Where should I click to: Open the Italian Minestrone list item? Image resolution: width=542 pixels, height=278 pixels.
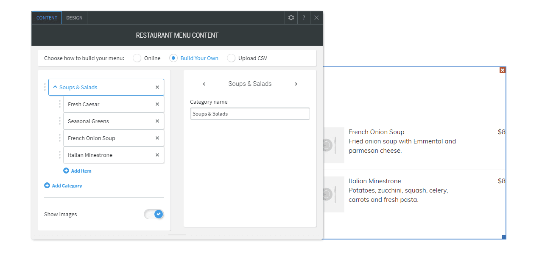(114, 155)
